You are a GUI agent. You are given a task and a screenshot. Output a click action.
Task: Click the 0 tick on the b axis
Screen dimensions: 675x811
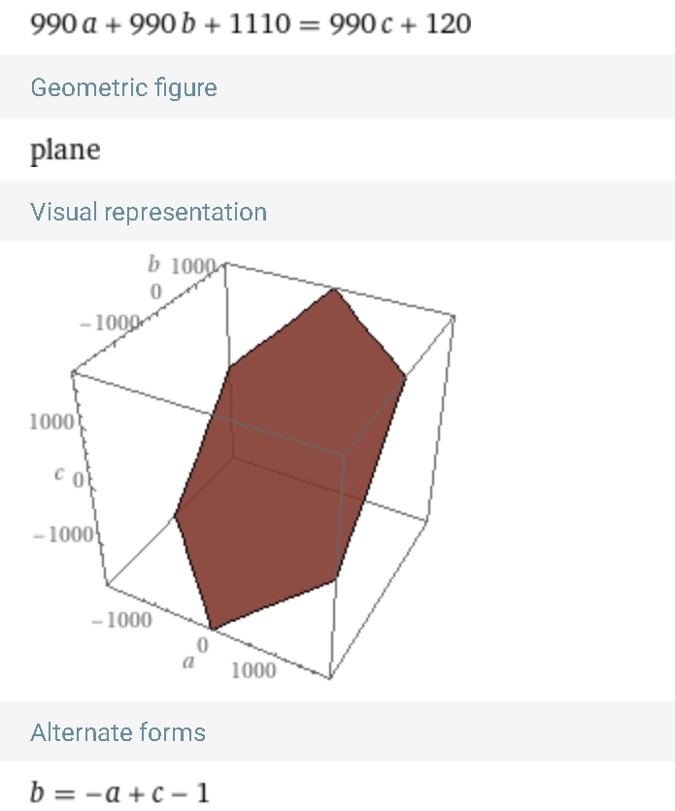point(153,292)
